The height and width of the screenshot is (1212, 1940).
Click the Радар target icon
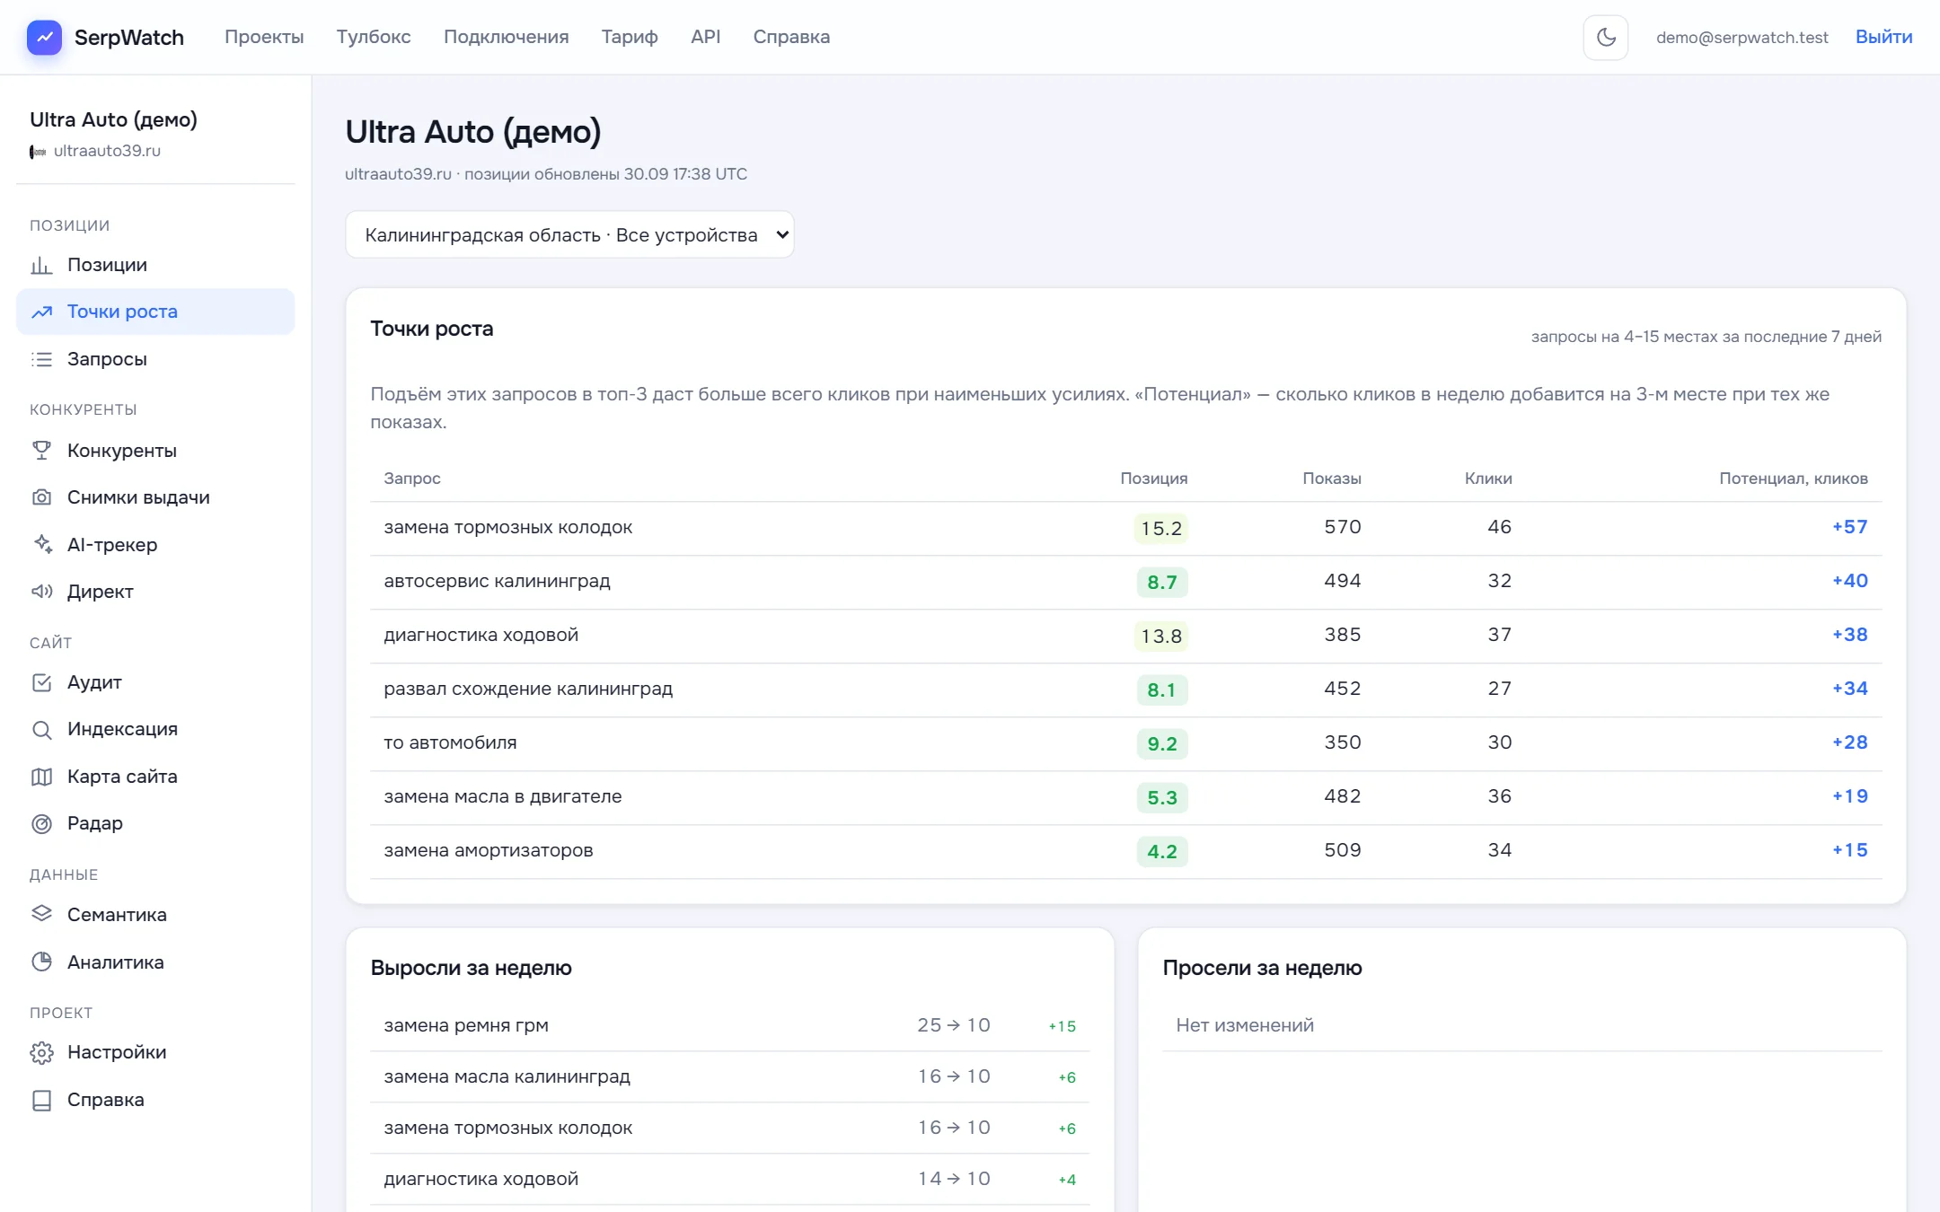41,823
